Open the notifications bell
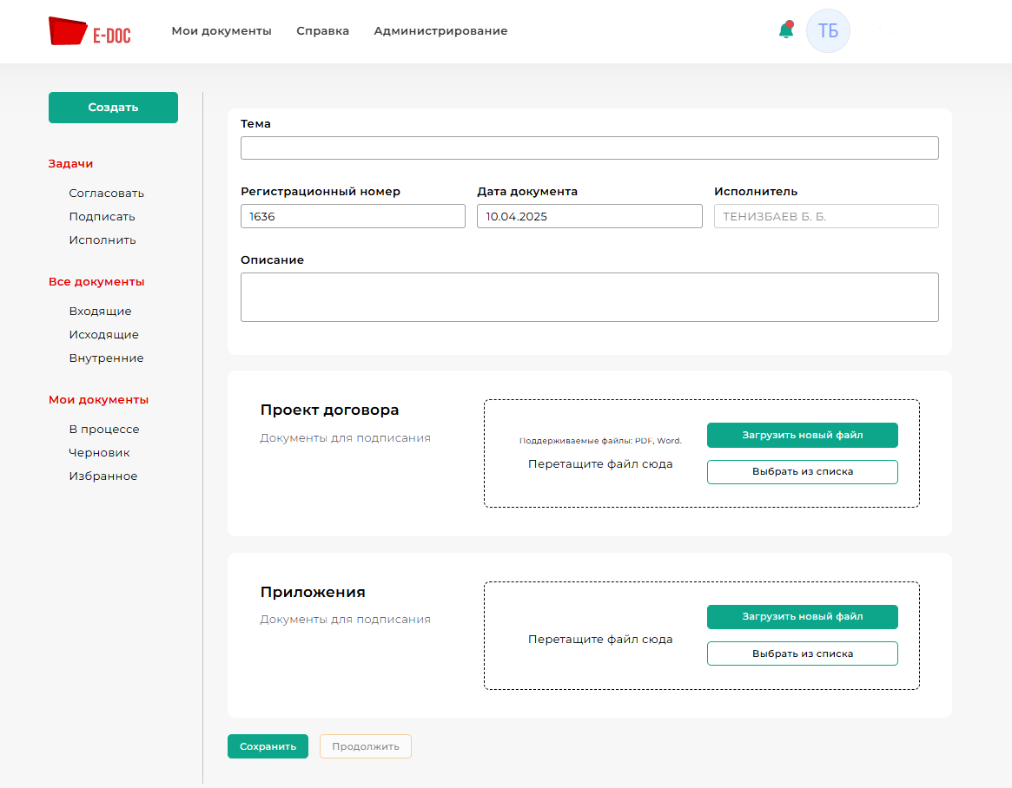 (x=785, y=31)
